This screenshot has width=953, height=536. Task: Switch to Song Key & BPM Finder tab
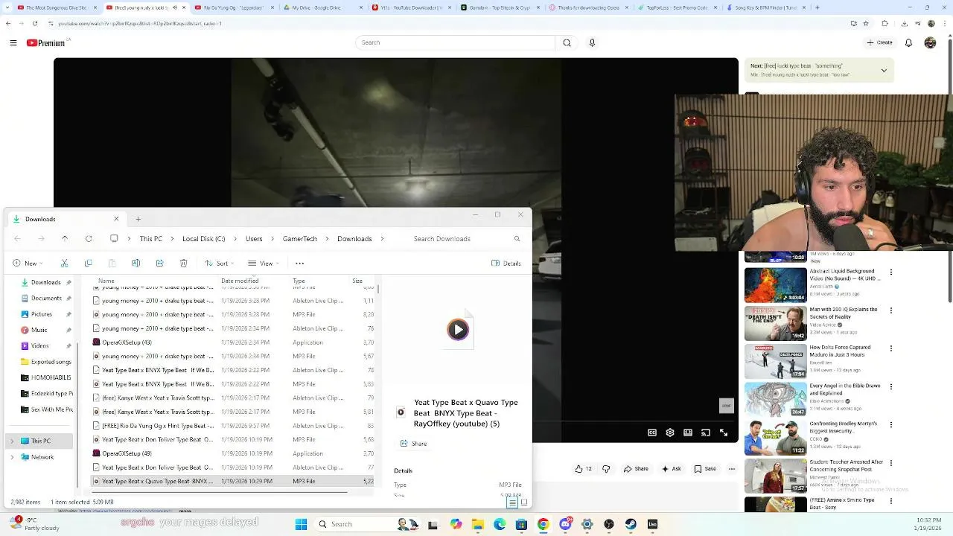[767, 7]
